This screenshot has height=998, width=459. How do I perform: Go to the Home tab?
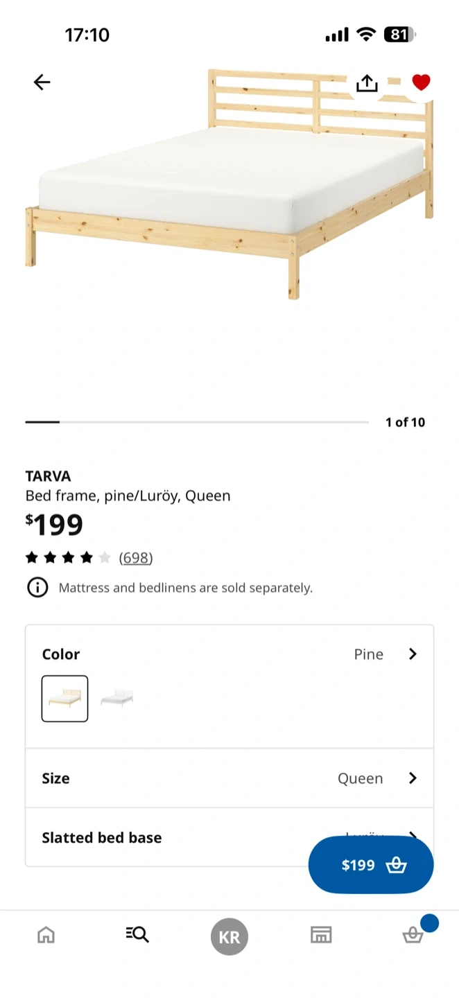click(46, 935)
